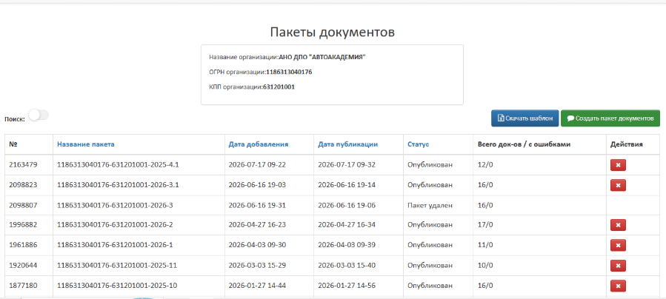Click document count 12/0
This screenshot has height=299, width=666.
[x=485, y=165]
